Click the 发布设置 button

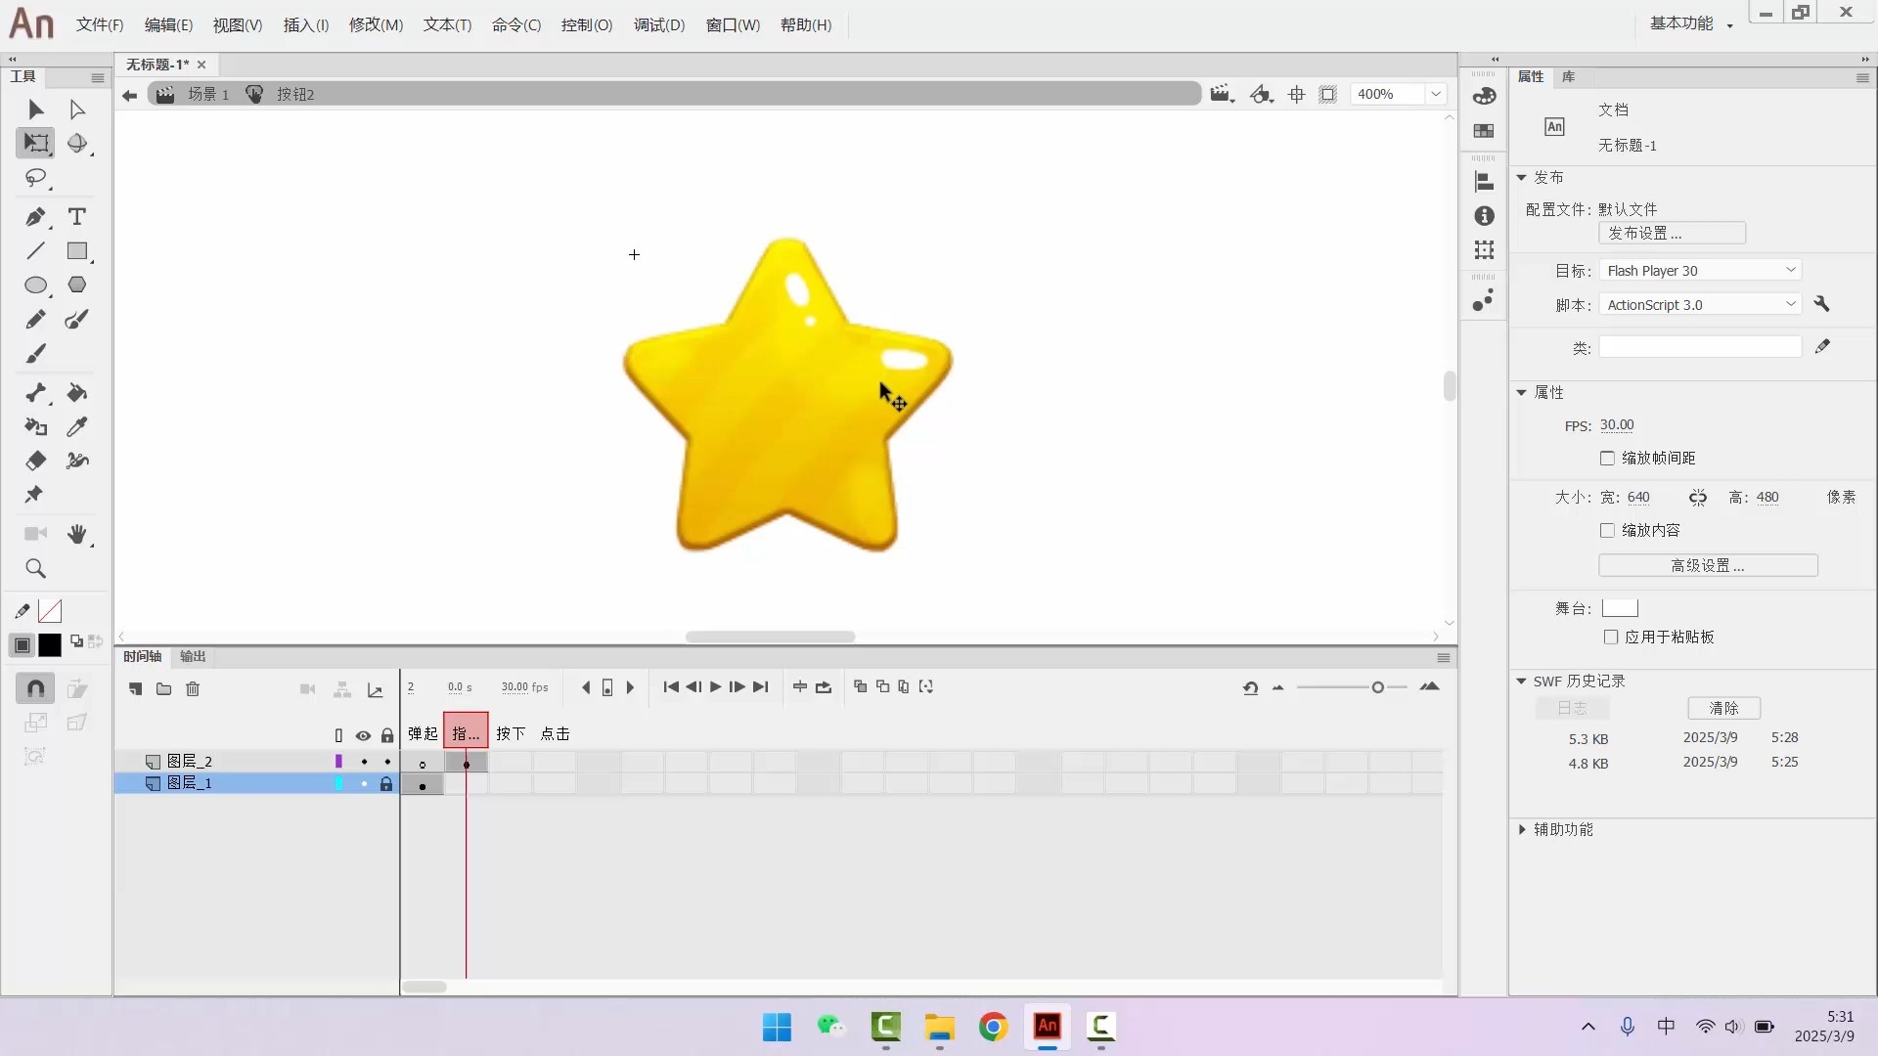pos(1672,234)
